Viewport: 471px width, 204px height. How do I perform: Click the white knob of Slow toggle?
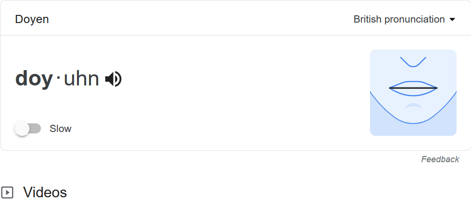pyautogui.click(x=22, y=129)
